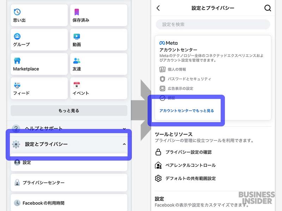282x211 pixels.
Task: Click the ペアレンタルコントロール house icon
Action: tap(158, 165)
